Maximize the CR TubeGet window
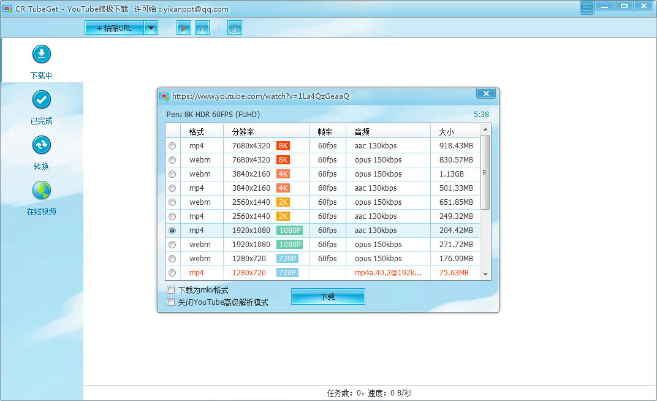This screenshot has height=401, width=657. [624, 6]
